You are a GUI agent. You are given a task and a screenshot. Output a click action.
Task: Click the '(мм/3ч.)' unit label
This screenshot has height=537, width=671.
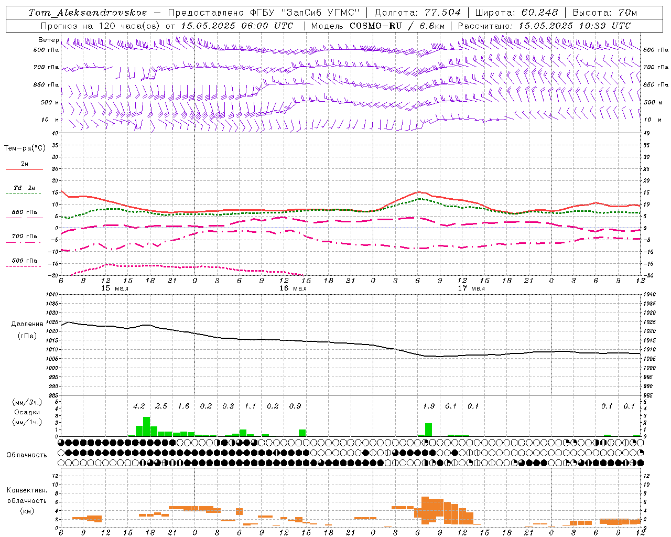[x=27, y=402]
